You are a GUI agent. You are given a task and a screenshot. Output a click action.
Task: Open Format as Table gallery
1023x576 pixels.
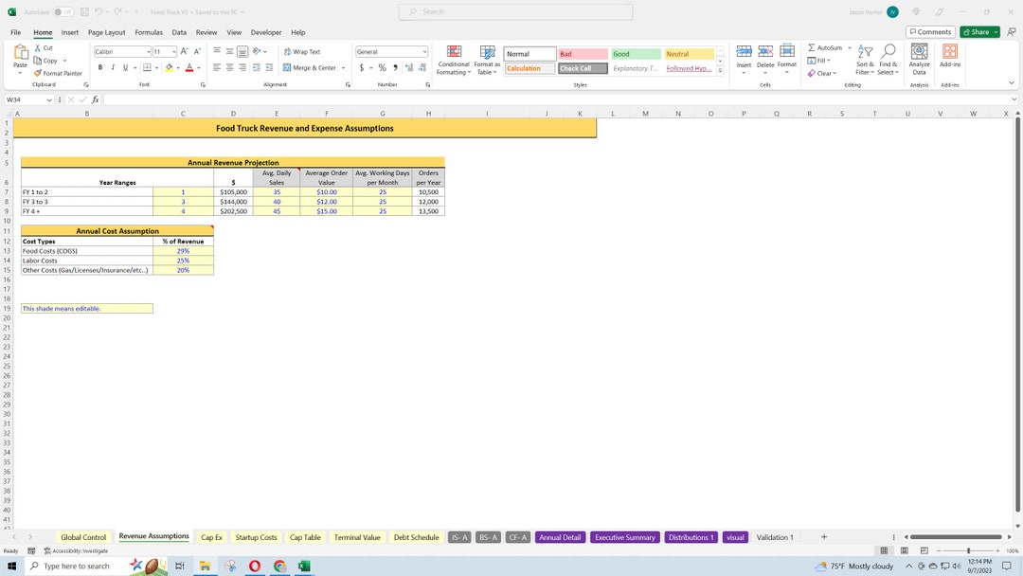pyautogui.click(x=488, y=60)
